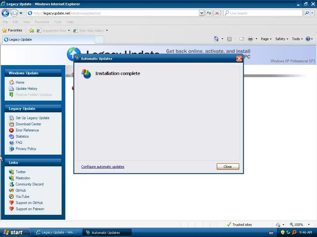Close the Automatic Updates dialog with X

[x=239, y=59]
